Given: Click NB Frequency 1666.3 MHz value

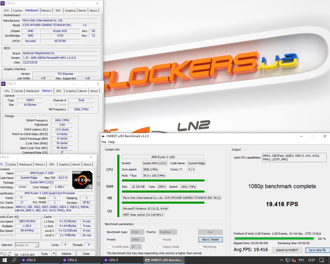Looking at the screenshot, I should [x=81, y=109].
